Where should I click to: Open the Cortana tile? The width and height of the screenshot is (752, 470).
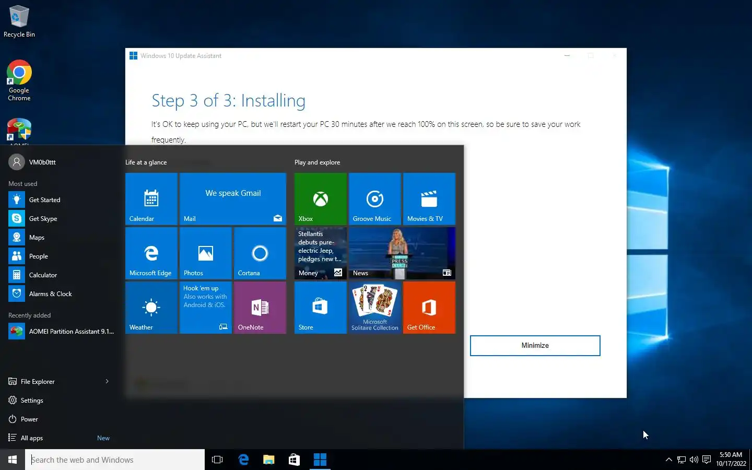260,253
